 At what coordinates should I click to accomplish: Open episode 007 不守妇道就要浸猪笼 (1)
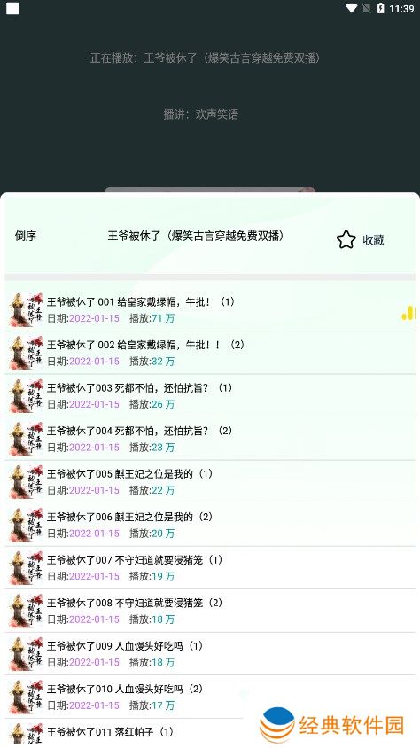coord(210,568)
